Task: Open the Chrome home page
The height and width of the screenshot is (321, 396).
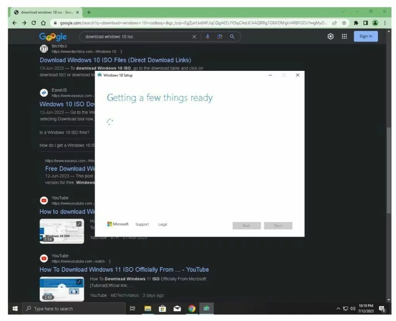Action: click(43, 23)
